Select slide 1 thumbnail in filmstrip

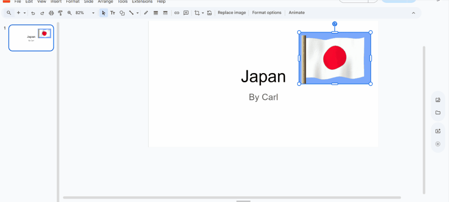[x=31, y=38]
